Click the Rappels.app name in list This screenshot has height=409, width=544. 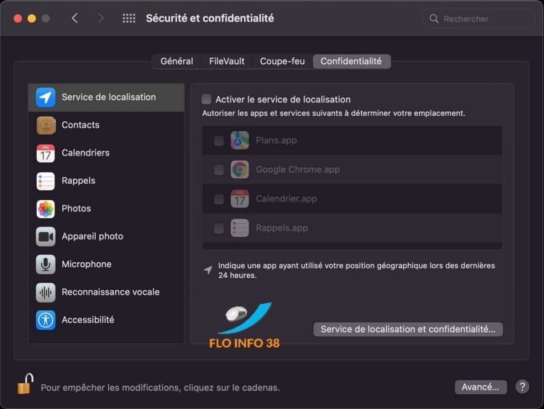[x=281, y=228]
